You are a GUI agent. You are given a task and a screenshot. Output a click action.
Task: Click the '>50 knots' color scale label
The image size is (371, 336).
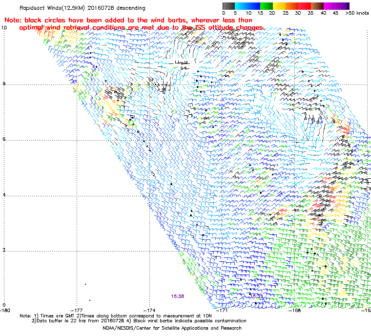(357, 13)
